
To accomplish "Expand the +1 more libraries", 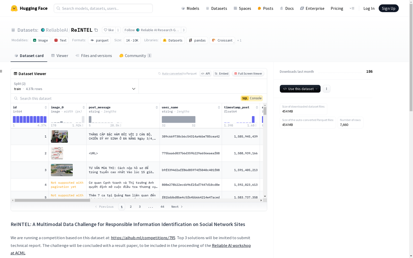I will click(x=239, y=40).
